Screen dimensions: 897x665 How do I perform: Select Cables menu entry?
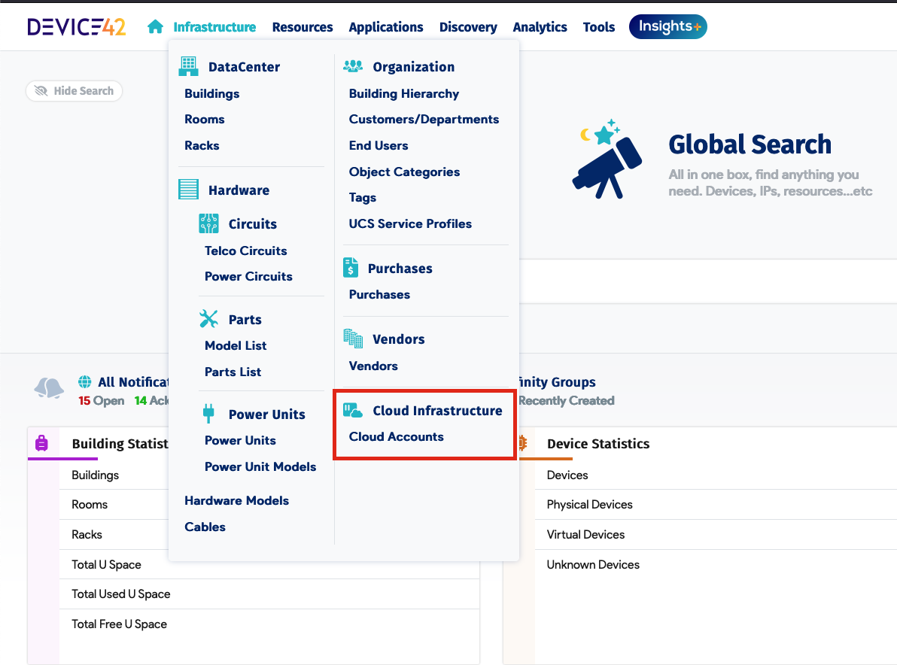click(x=205, y=527)
